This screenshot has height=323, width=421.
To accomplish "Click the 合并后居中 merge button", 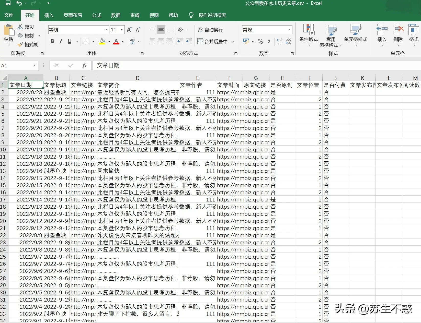I will tap(213, 41).
